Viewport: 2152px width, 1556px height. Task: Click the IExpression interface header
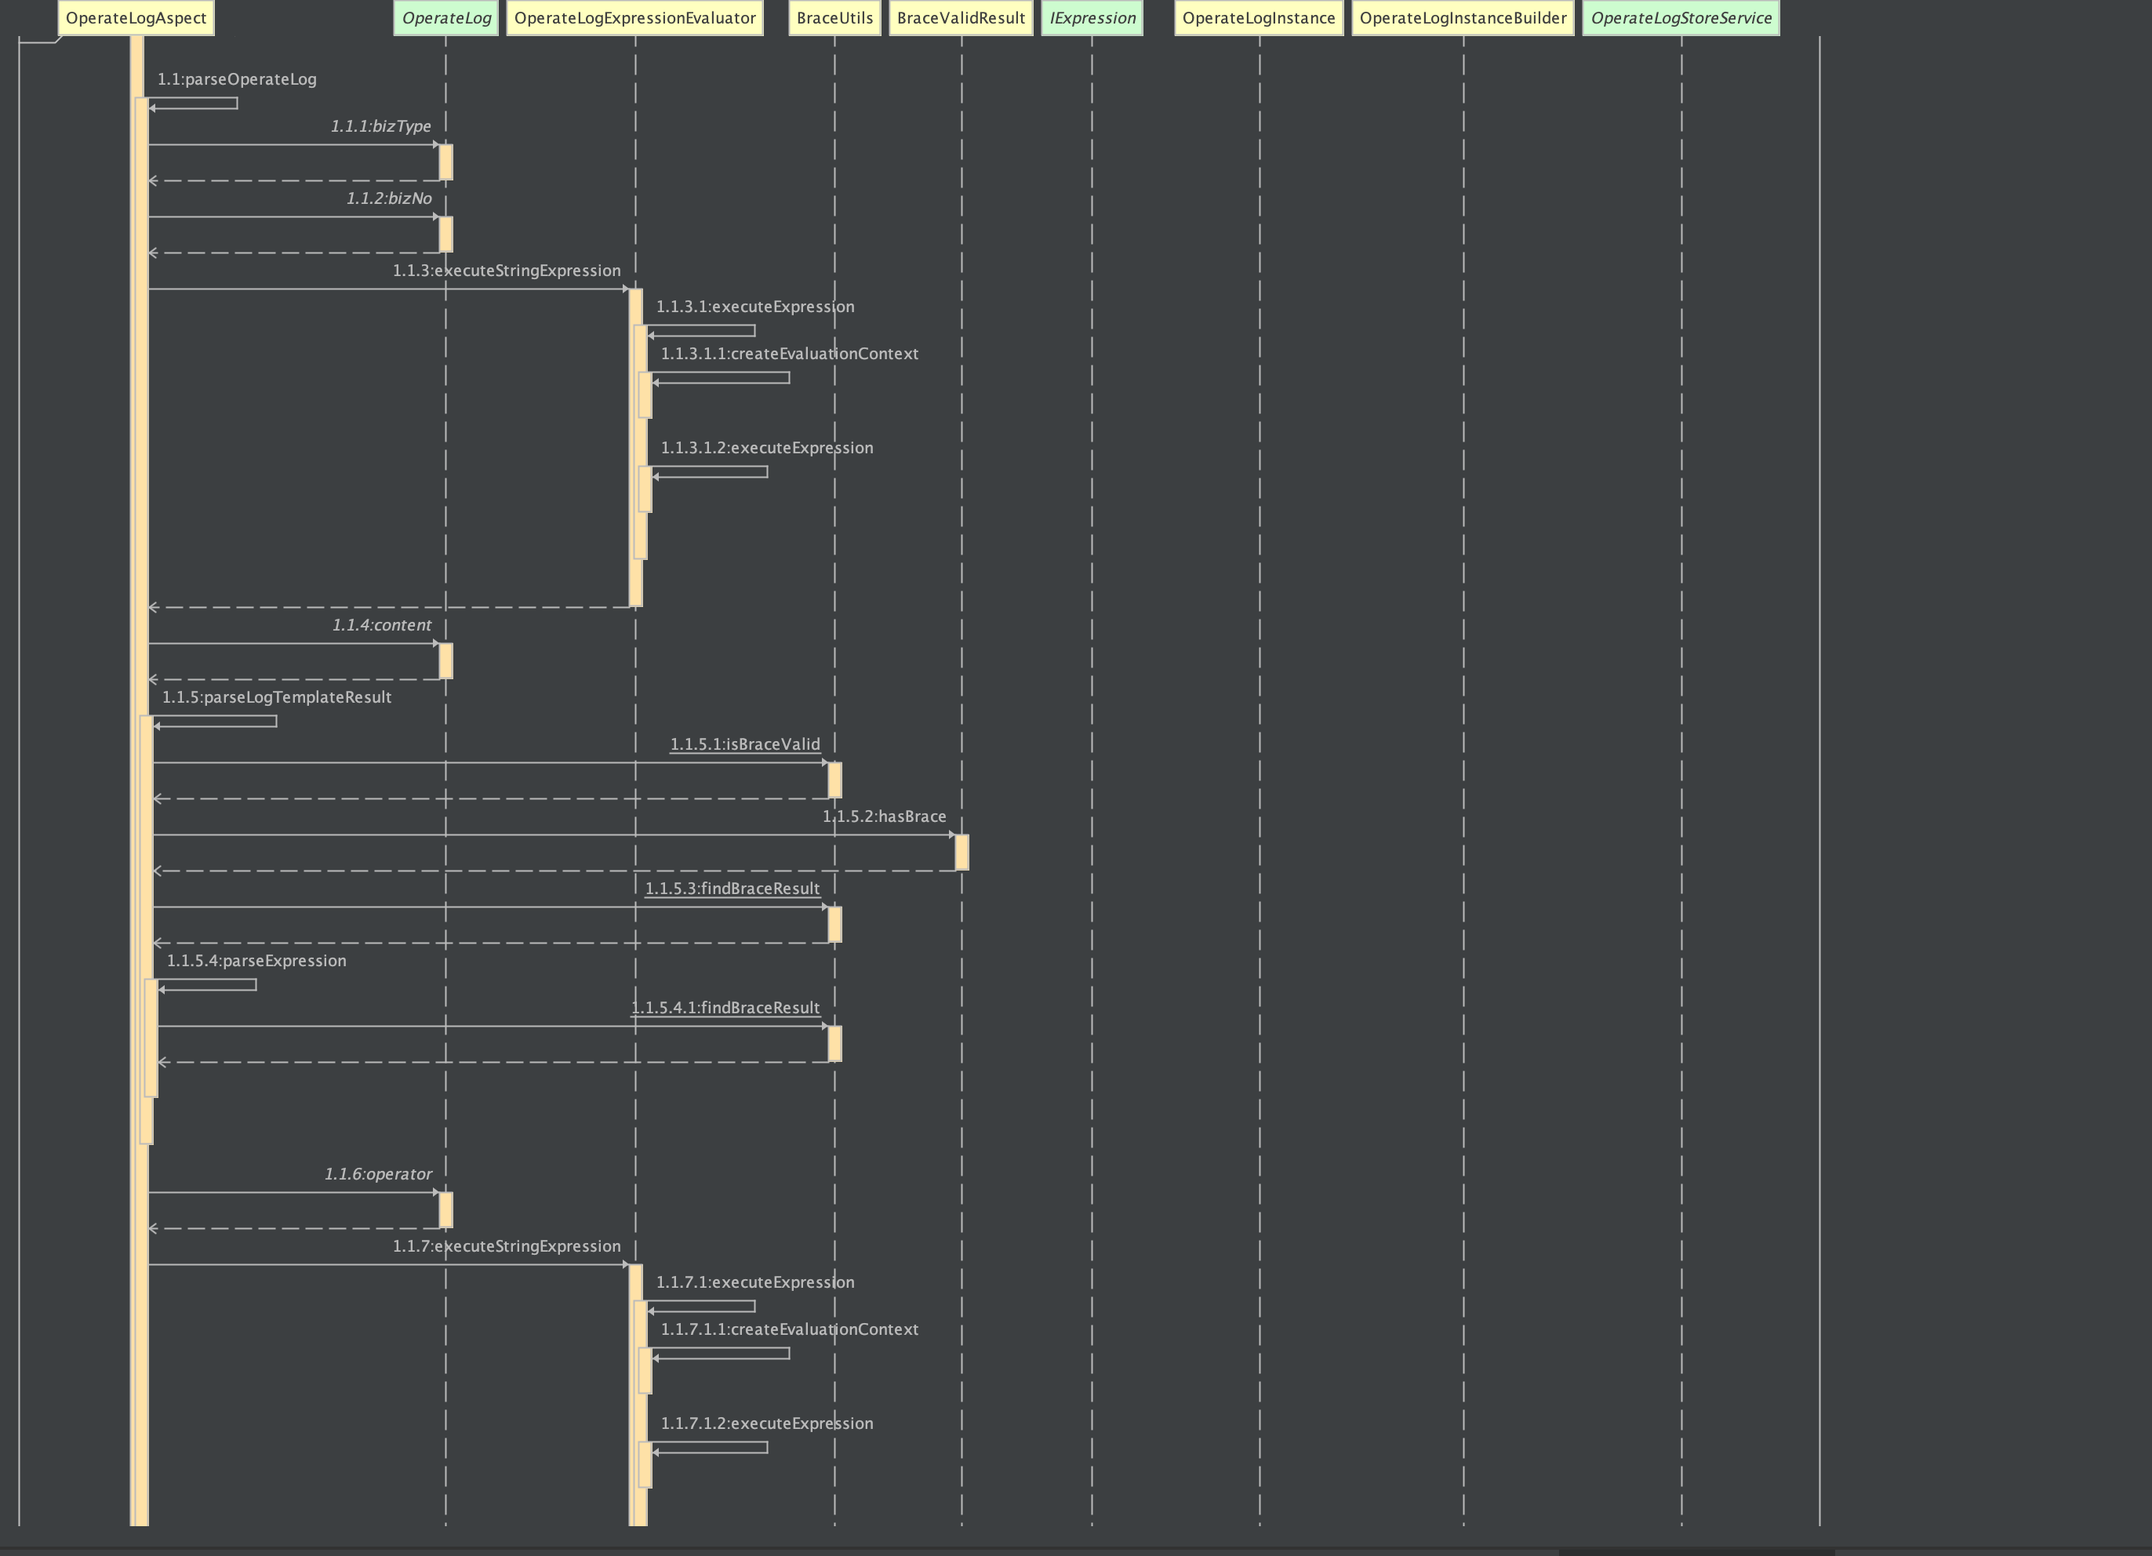pos(1091,18)
